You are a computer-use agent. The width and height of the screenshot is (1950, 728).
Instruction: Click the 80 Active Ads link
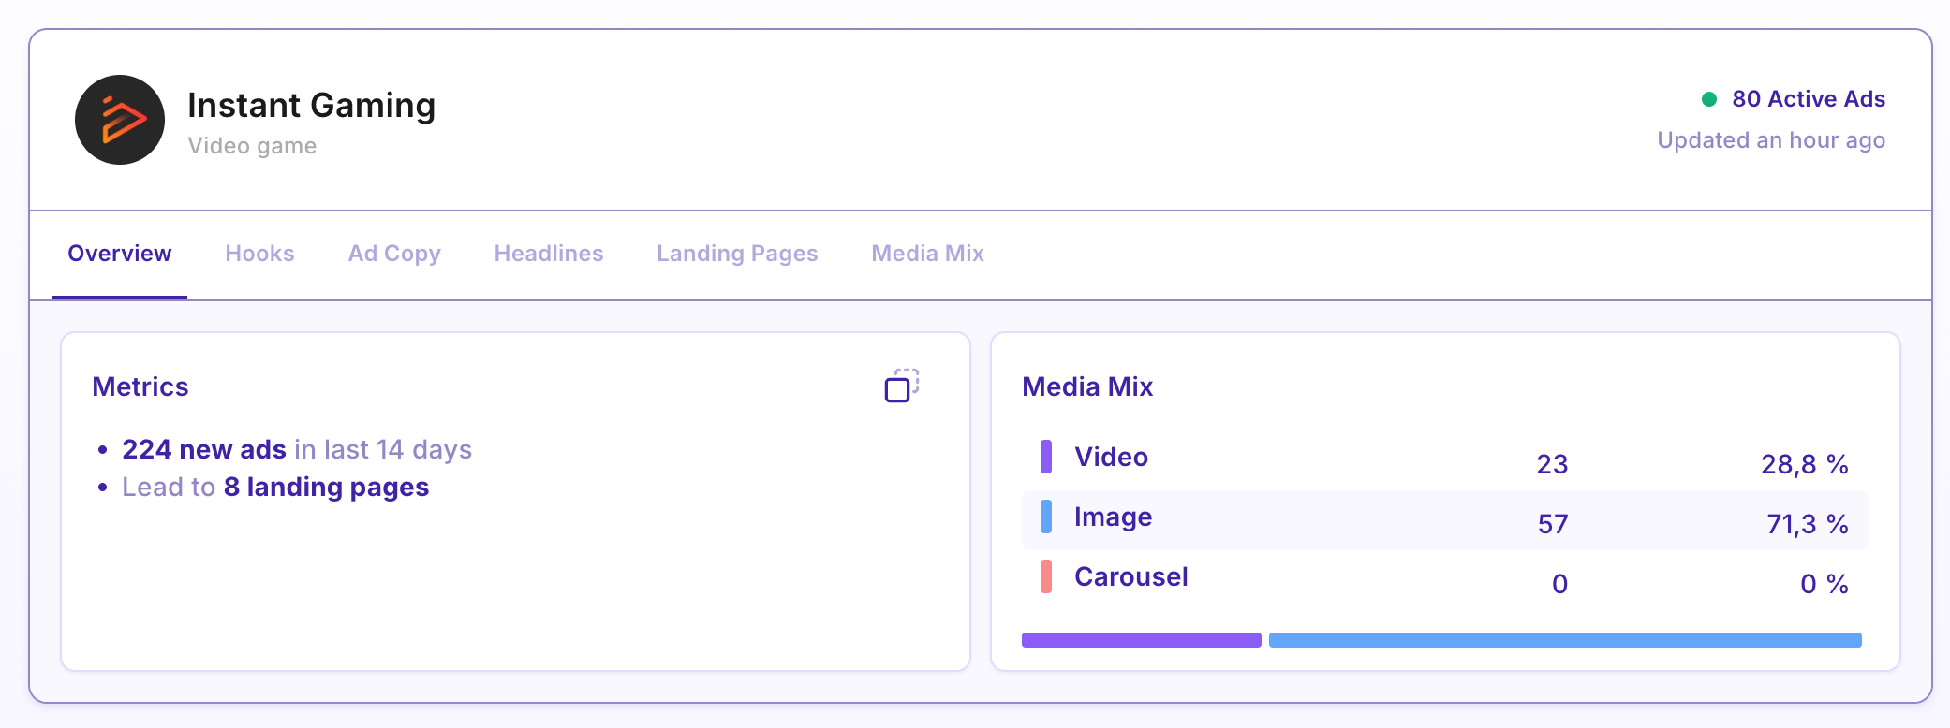[x=1808, y=99]
